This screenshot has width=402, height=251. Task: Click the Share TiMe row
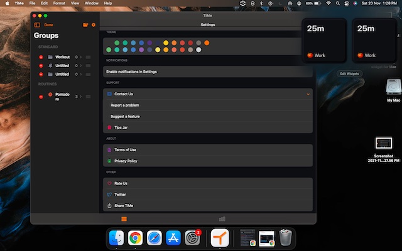(x=208, y=206)
